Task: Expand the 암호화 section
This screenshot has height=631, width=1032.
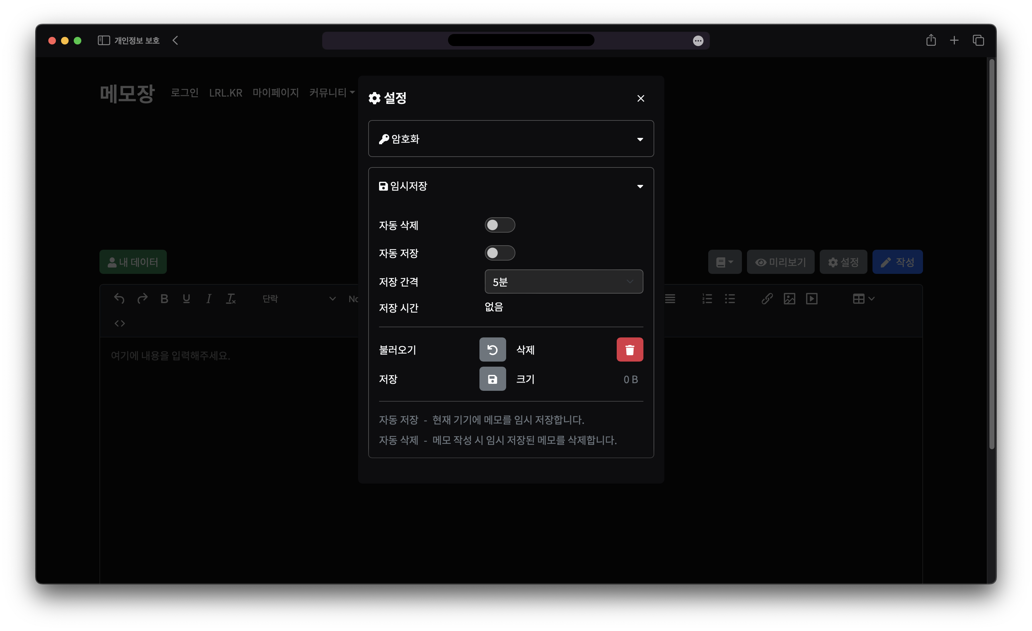Action: 511,139
